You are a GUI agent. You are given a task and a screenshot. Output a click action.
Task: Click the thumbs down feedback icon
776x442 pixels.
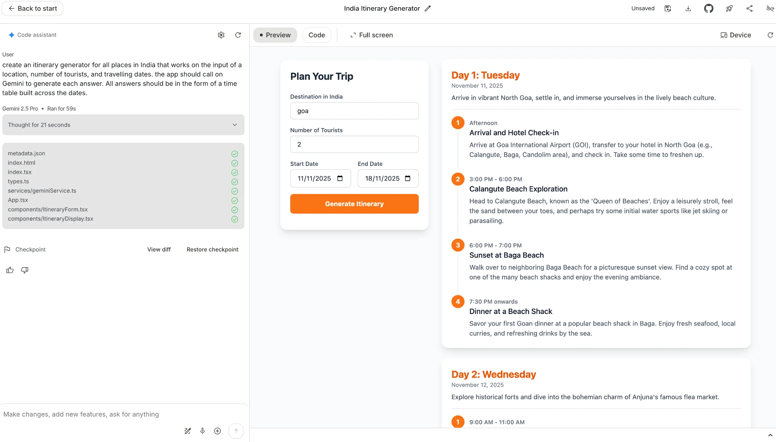[25, 270]
